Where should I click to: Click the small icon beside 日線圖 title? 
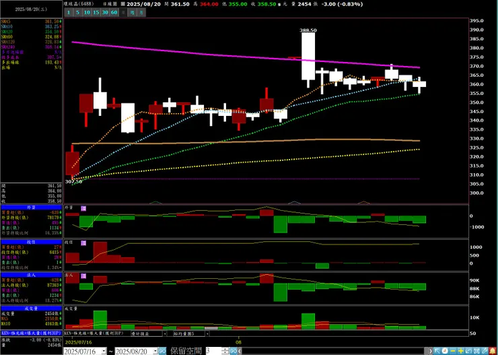point(123,4)
